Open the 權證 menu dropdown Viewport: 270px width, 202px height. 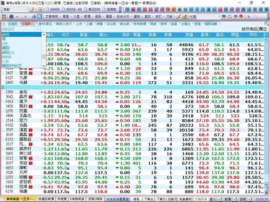tap(110, 17)
